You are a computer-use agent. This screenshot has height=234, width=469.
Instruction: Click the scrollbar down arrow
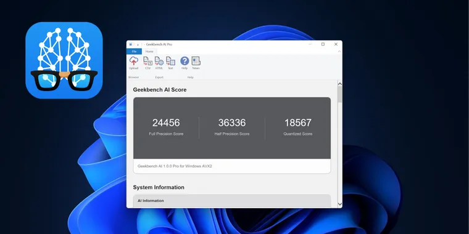click(x=340, y=204)
